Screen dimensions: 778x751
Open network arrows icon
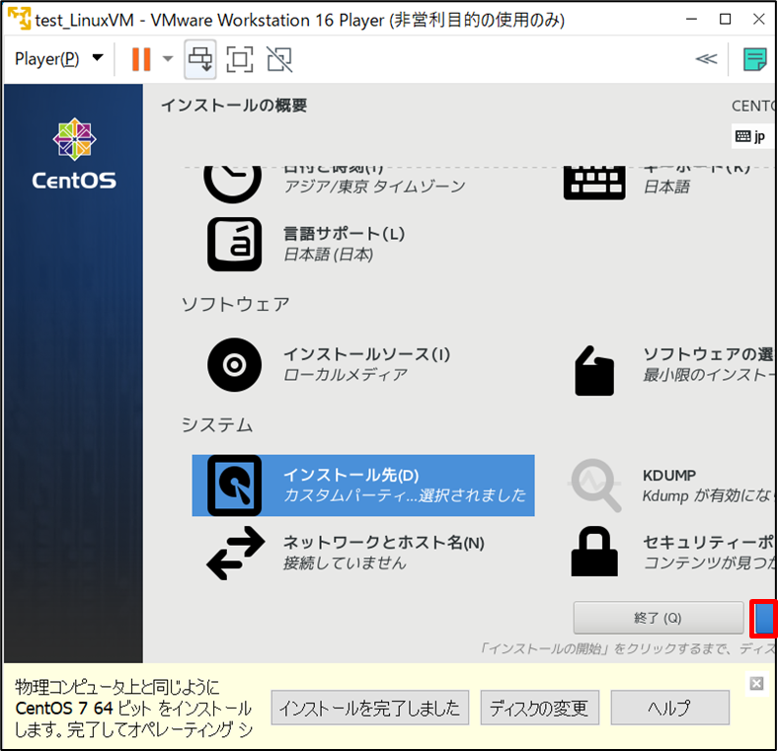235,553
